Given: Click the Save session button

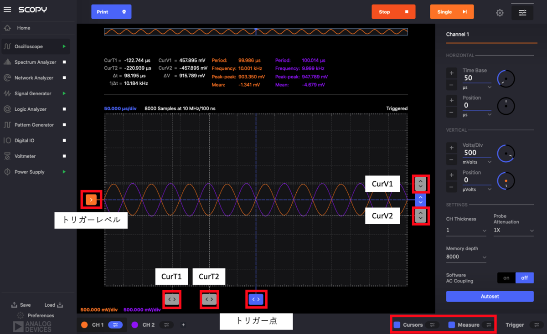Looking at the screenshot, I should [x=21, y=305].
